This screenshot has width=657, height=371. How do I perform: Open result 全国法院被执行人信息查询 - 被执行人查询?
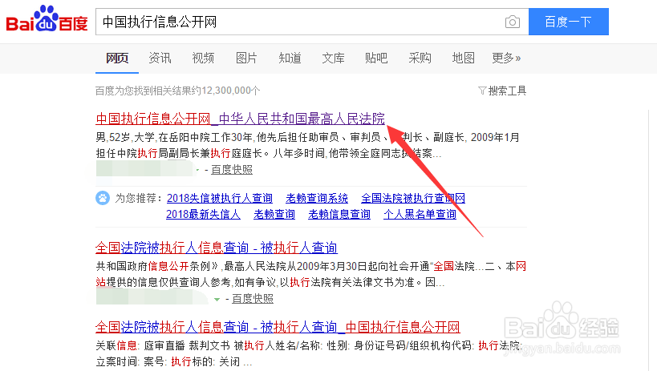217,248
